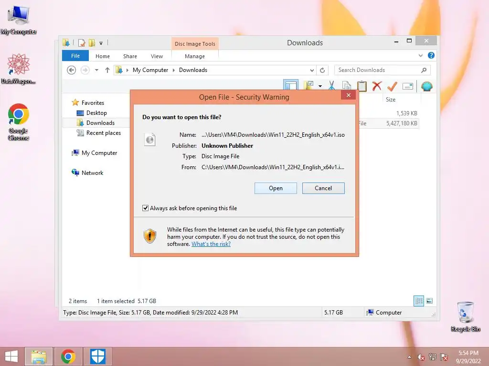Image resolution: width=489 pixels, height=366 pixels.
Task: Click the orange checkmark icon
Action: click(x=392, y=86)
